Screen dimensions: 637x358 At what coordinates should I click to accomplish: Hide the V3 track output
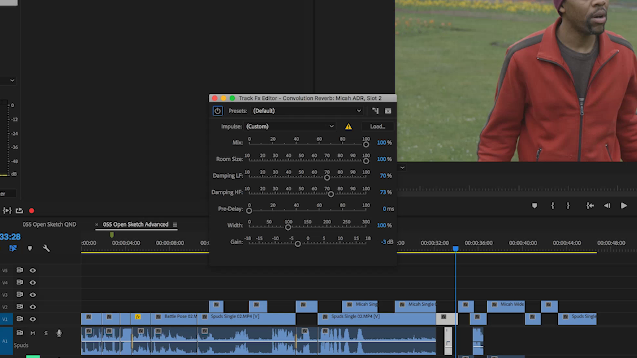coord(33,295)
